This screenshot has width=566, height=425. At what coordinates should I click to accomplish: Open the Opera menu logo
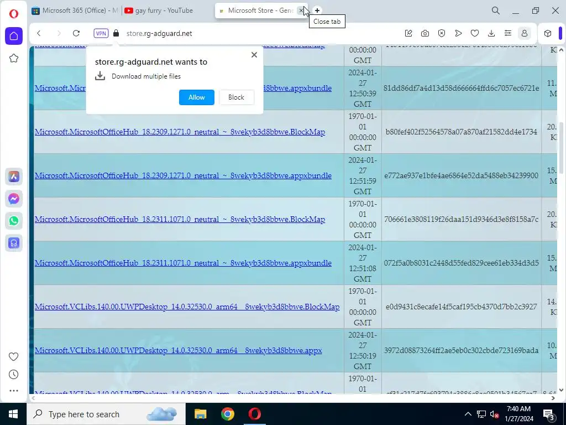click(14, 14)
